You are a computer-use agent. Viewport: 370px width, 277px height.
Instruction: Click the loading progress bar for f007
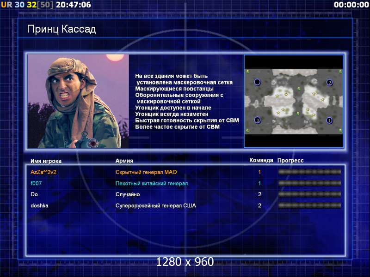coord(309,183)
